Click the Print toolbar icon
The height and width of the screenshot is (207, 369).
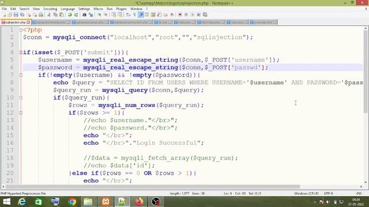41,15
